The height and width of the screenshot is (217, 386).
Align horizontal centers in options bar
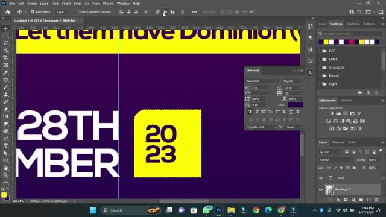tap(128, 12)
